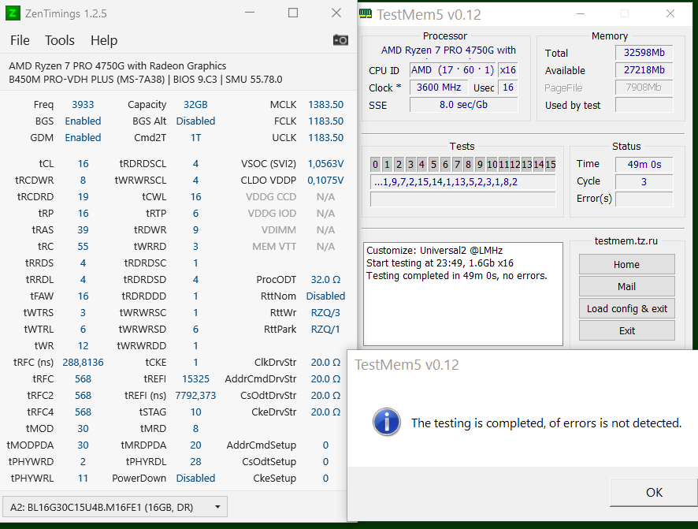The image size is (698, 529).
Task: Open the File menu in ZenTimings
Action: (x=20, y=40)
